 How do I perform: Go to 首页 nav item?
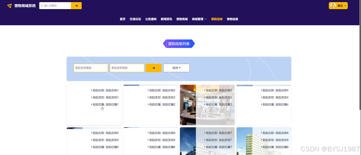pyautogui.click(x=122, y=19)
